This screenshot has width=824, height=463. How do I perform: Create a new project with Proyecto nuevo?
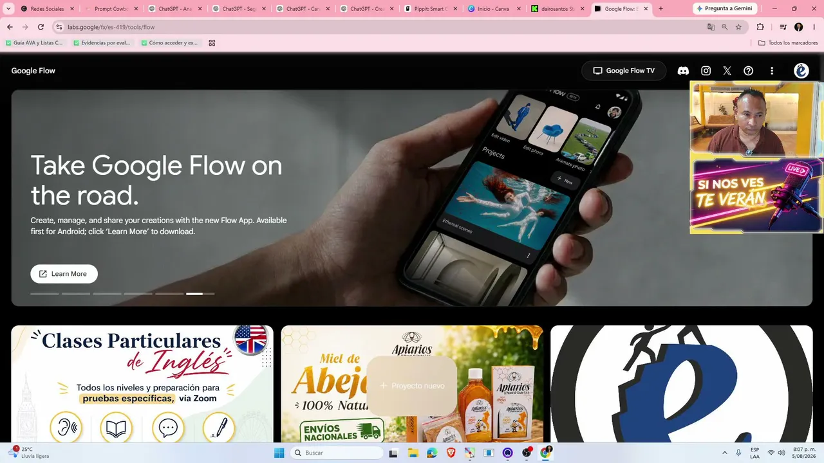click(412, 386)
